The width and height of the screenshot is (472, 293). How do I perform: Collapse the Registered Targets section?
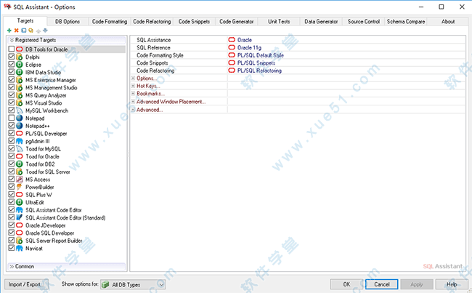[x=66, y=40]
